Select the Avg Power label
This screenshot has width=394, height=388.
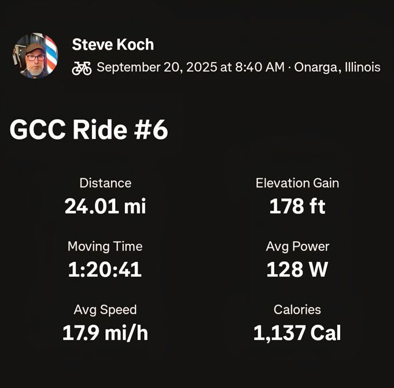point(297,246)
